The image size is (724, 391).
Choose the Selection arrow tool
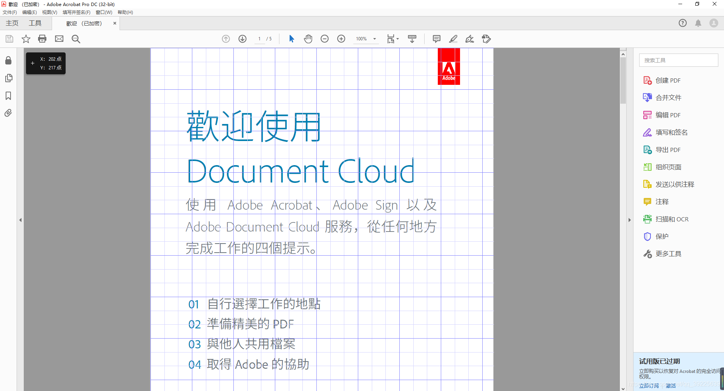pos(291,39)
